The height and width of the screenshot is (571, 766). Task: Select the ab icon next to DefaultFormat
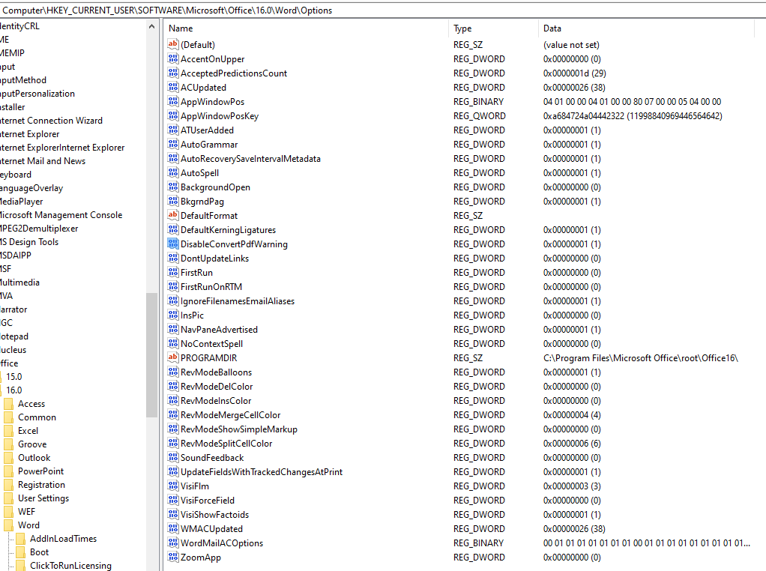tap(172, 215)
